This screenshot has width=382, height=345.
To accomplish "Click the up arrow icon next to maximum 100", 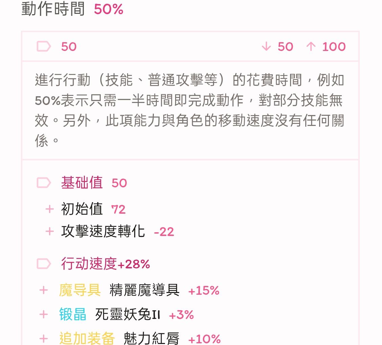I will [310, 47].
